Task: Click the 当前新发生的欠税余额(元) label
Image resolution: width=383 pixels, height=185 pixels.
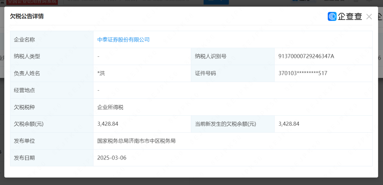Action: pos(226,124)
